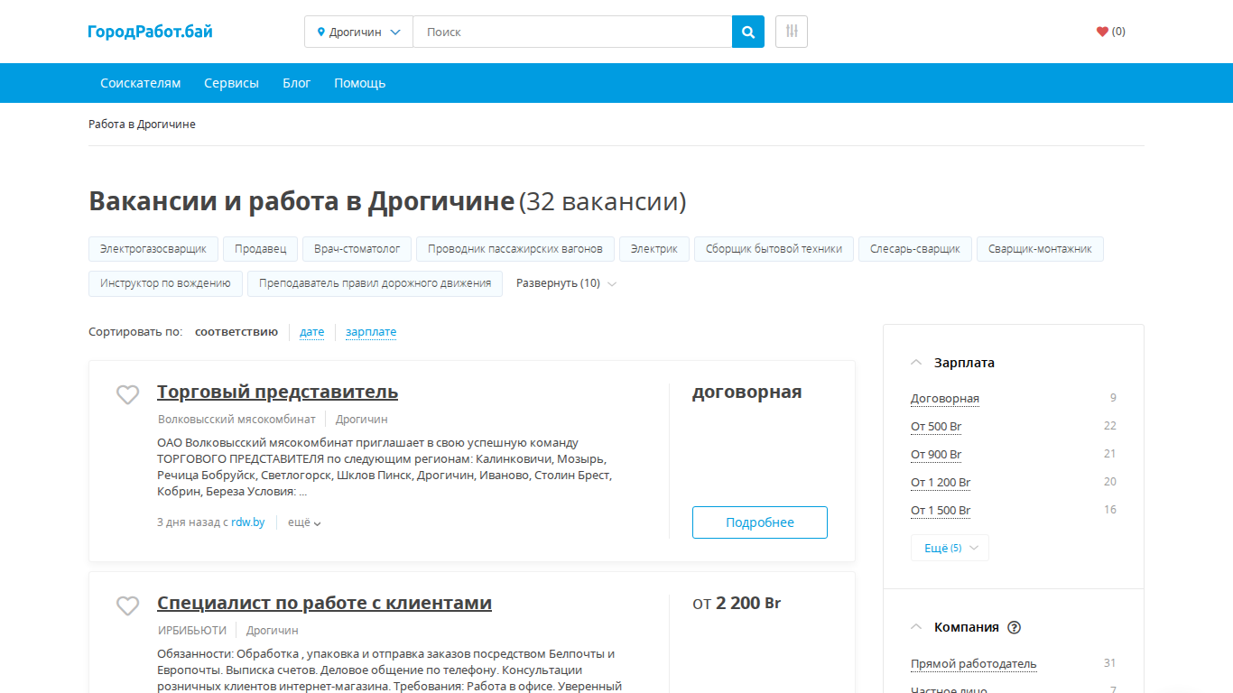The width and height of the screenshot is (1233, 693).
Task: Expand the Развернуть (10) tag list
Action: pyautogui.click(x=566, y=283)
